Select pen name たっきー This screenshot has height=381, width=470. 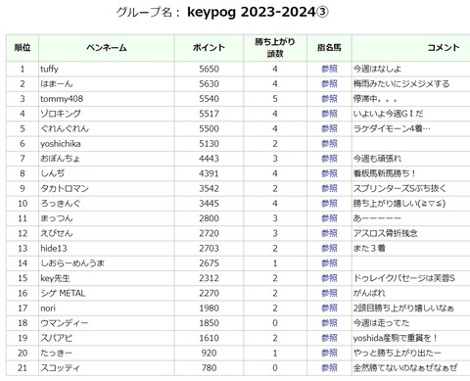pyautogui.click(x=57, y=353)
